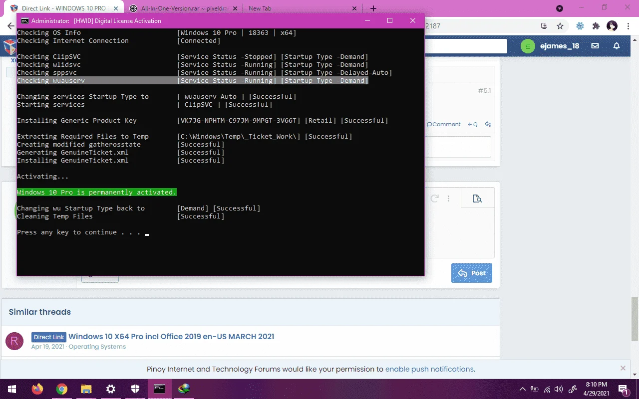
Task: Bookmark this page with the star icon
Action: [x=560, y=26]
